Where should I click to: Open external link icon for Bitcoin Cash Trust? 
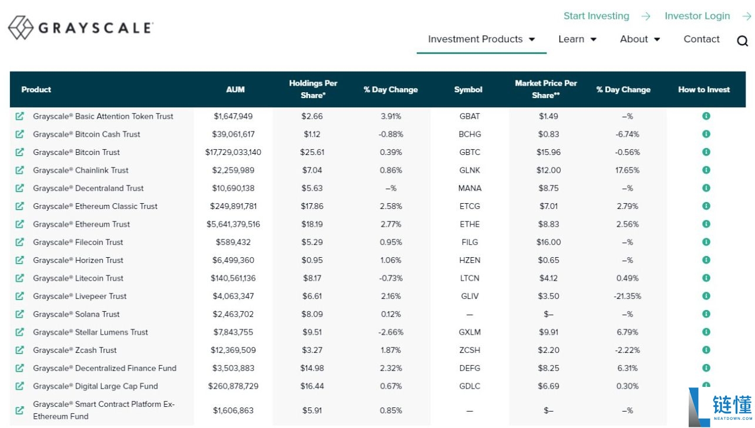click(x=20, y=134)
